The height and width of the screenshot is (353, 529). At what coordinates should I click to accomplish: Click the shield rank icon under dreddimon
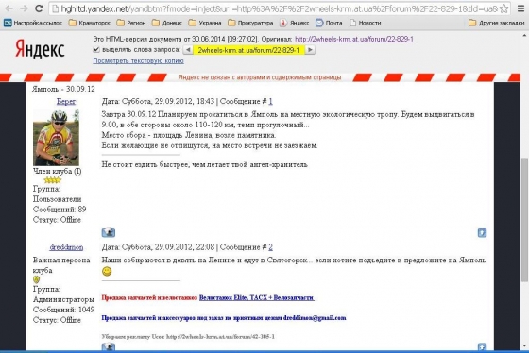click(x=37, y=279)
